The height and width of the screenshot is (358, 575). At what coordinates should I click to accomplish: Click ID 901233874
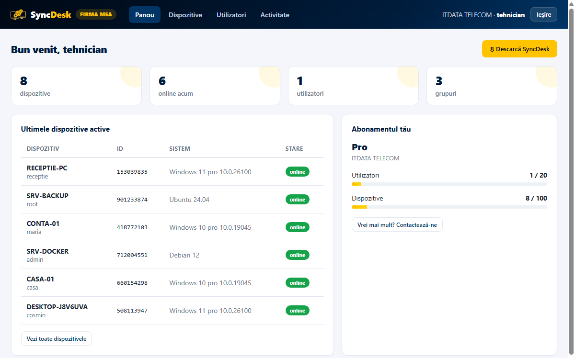coord(132,200)
